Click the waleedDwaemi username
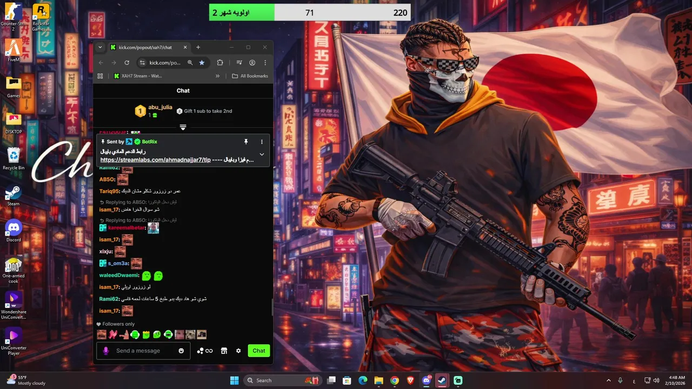This screenshot has height=389, width=692. pyautogui.click(x=119, y=276)
